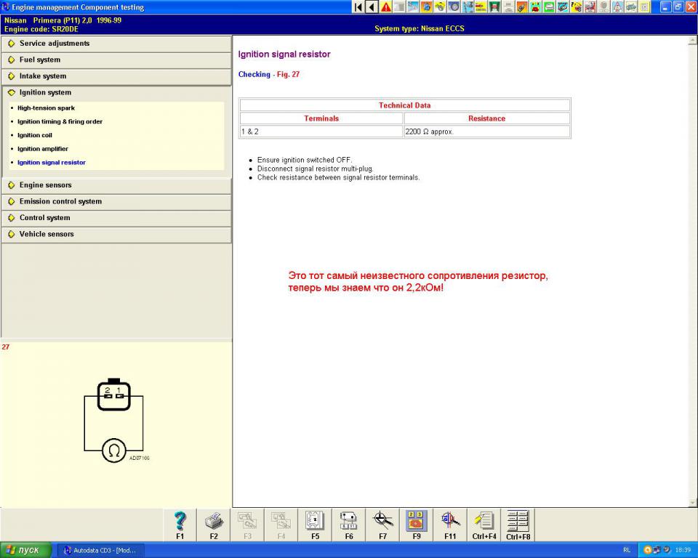The width and height of the screenshot is (698, 558).
Task: Expand the Engine sensors section
Action: [116, 185]
